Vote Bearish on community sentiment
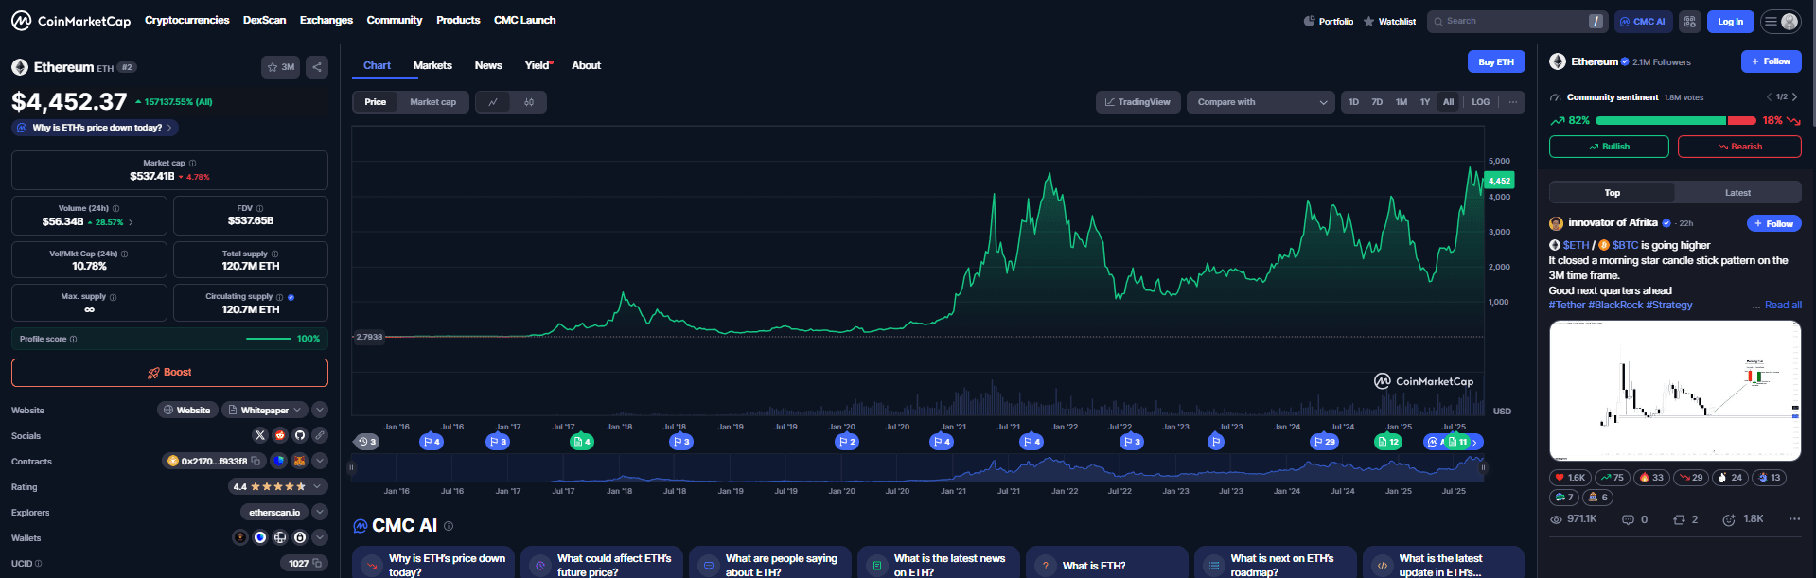Screen dimensions: 1816x578 [1739, 147]
